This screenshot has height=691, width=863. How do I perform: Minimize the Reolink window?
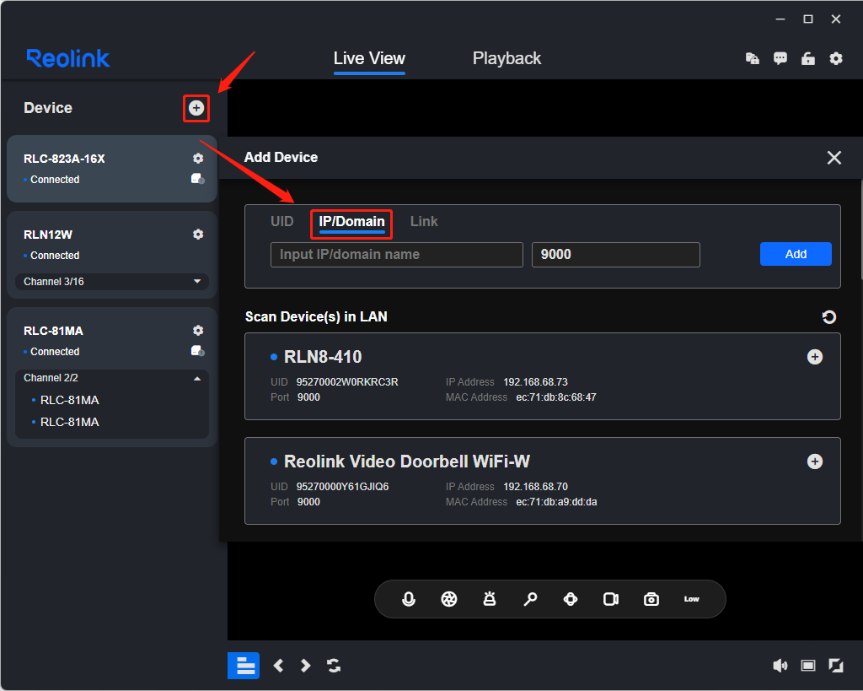click(x=780, y=19)
